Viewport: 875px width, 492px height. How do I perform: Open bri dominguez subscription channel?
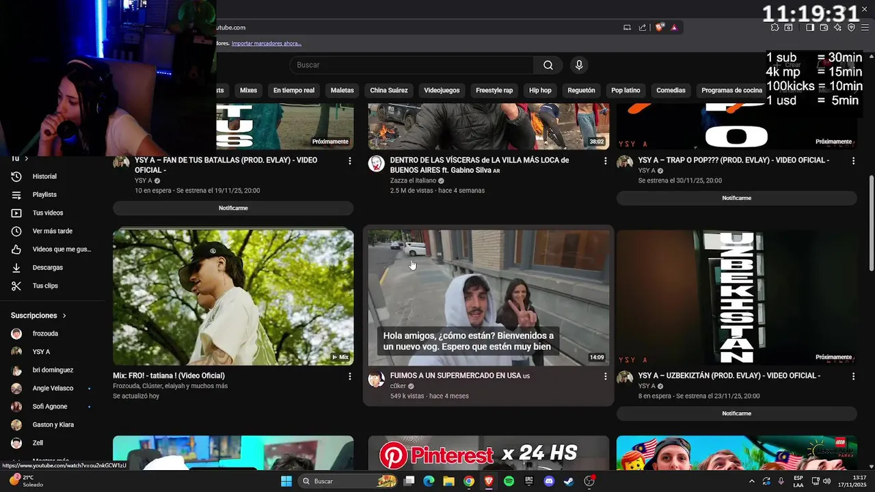pos(53,370)
